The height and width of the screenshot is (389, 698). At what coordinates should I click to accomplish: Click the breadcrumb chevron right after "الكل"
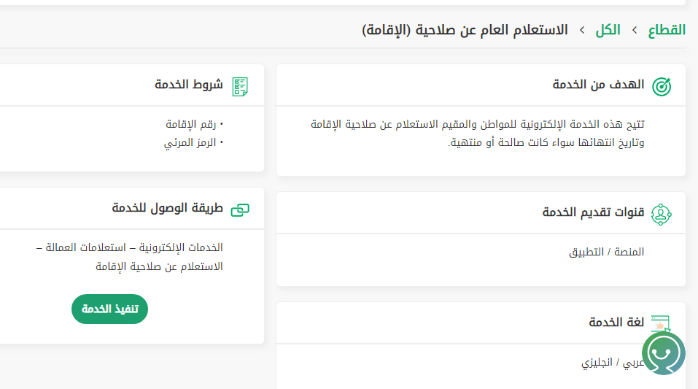pyautogui.click(x=582, y=31)
